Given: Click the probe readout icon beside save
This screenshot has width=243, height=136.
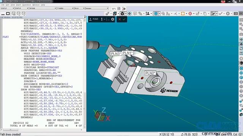Looking at the screenshot, I should click(x=124, y=8).
